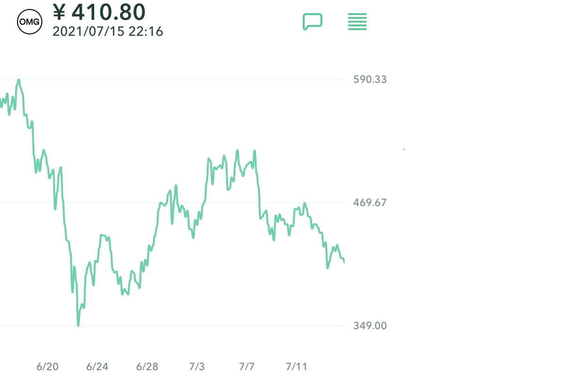Click the 7/7 date label
Screen dimensions: 565x389
(x=247, y=367)
